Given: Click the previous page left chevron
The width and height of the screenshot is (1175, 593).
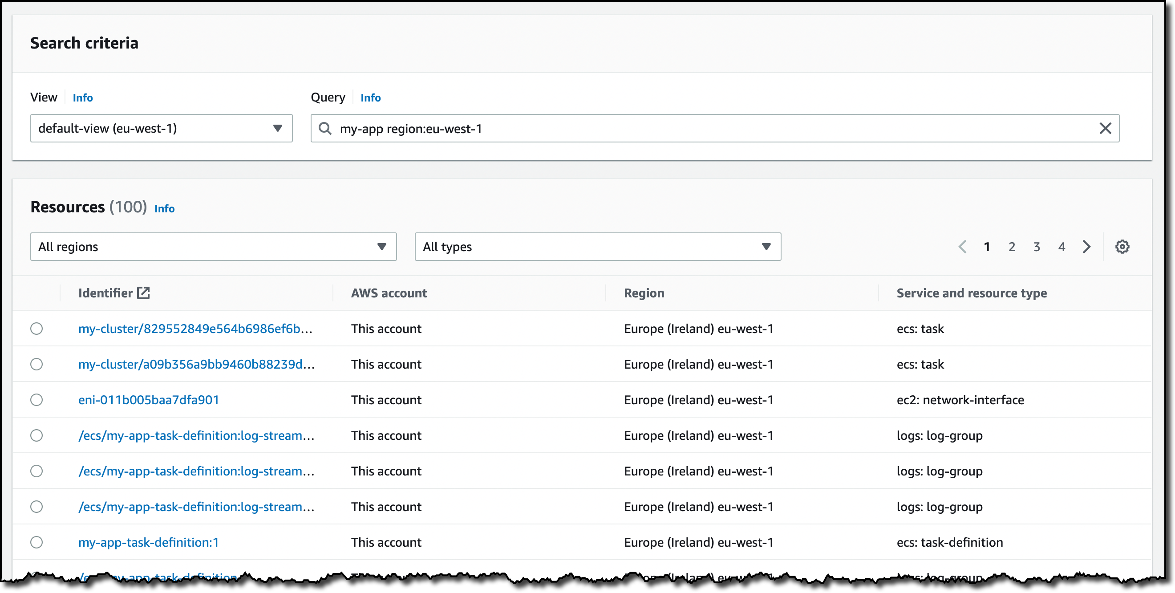Looking at the screenshot, I should coord(962,247).
